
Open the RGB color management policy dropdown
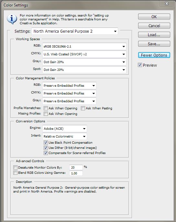click(69, 85)
